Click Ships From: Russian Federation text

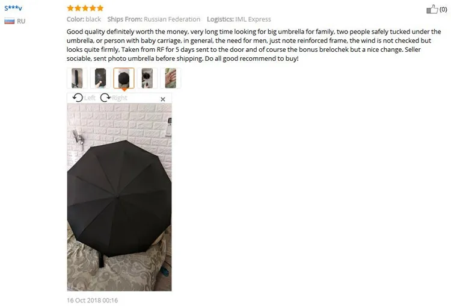pyautogui.click(x=154, y=19)
